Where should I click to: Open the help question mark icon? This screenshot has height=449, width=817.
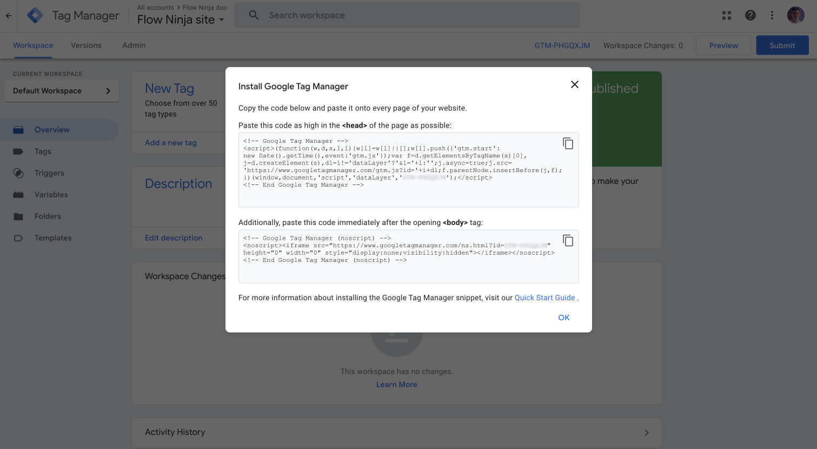[x=750, y=16]
